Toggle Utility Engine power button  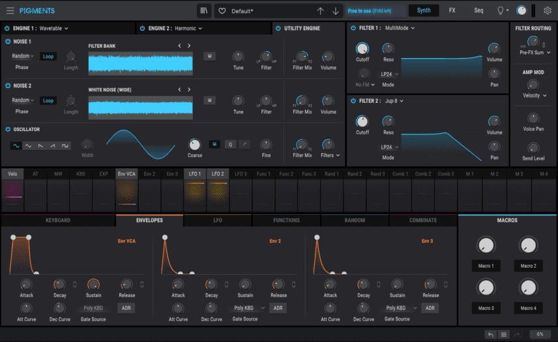[278, 28]
